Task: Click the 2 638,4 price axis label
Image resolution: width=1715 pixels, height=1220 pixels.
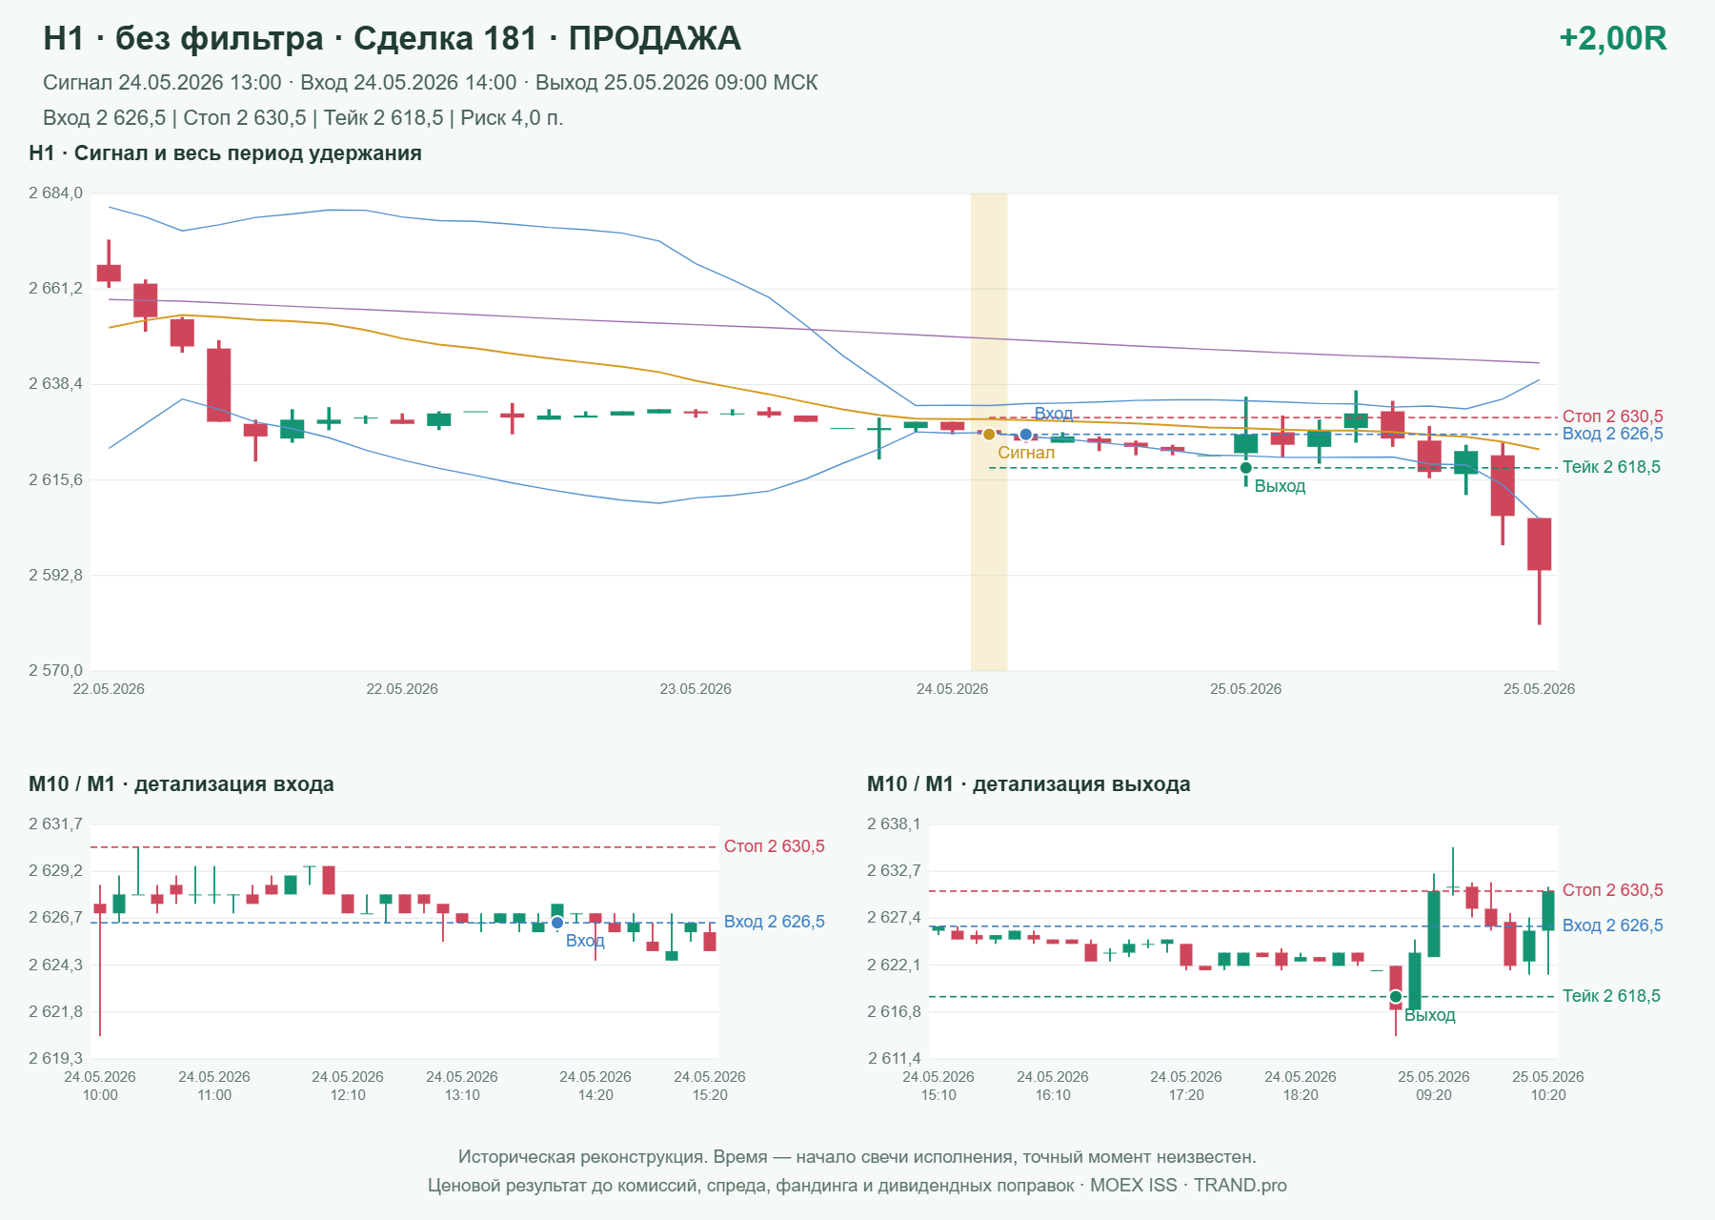Action: tap(55, 384)
